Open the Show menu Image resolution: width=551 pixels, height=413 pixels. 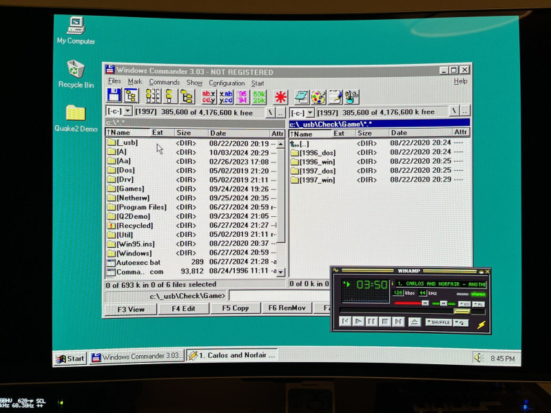[194, 83]
